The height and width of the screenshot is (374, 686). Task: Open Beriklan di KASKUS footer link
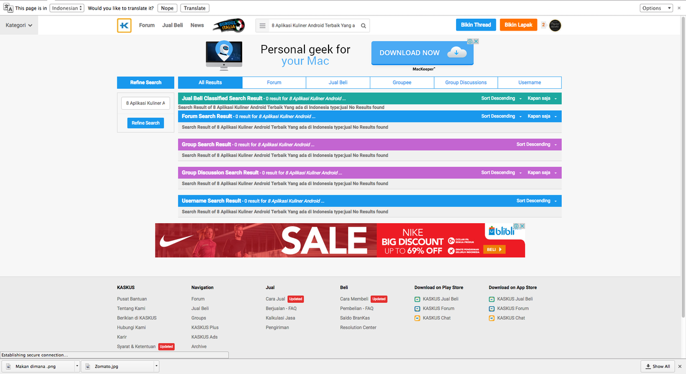137,318
